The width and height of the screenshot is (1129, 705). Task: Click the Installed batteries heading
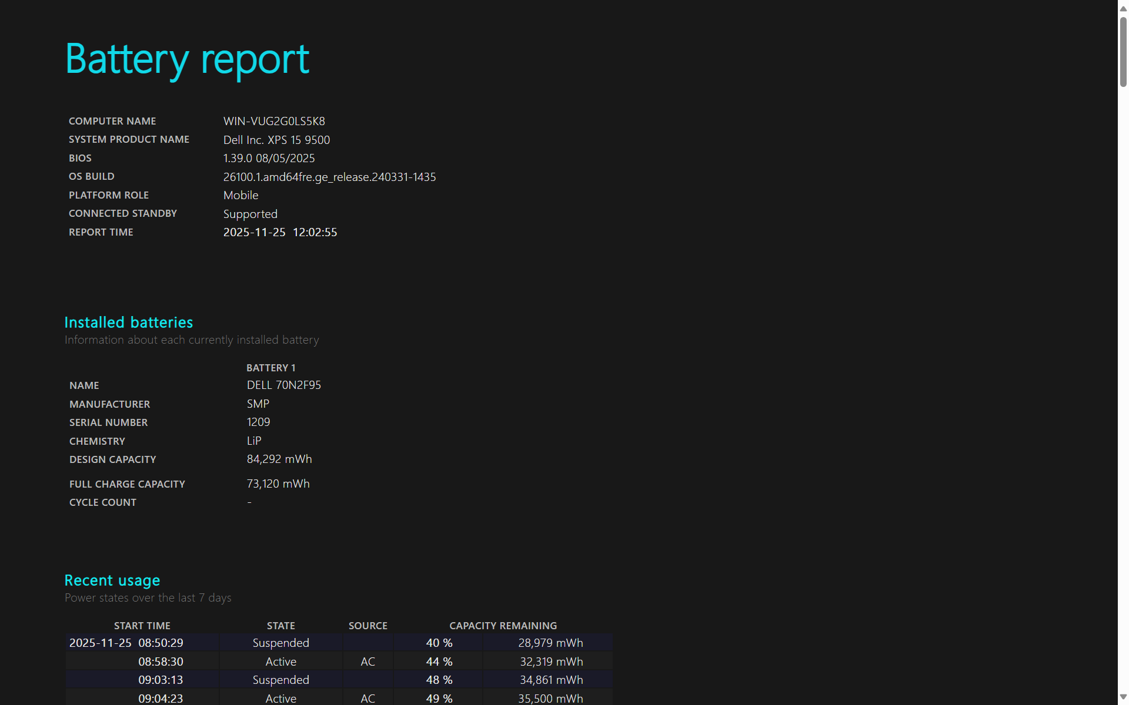128,323
